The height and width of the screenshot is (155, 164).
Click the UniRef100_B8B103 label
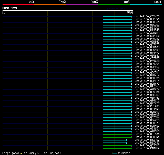point(147,47)
